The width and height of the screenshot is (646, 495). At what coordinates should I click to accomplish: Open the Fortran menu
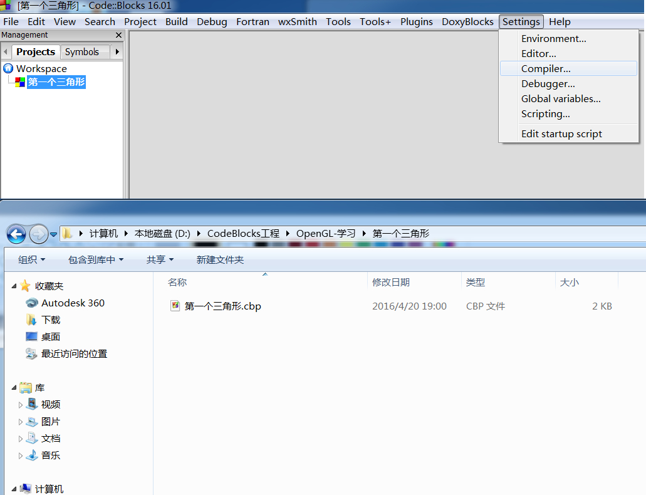[x=253, y=22]
